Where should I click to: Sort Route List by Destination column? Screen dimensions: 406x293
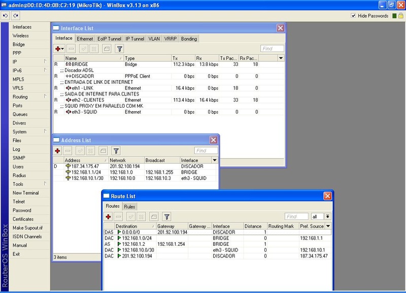click(x=135, y=226)
